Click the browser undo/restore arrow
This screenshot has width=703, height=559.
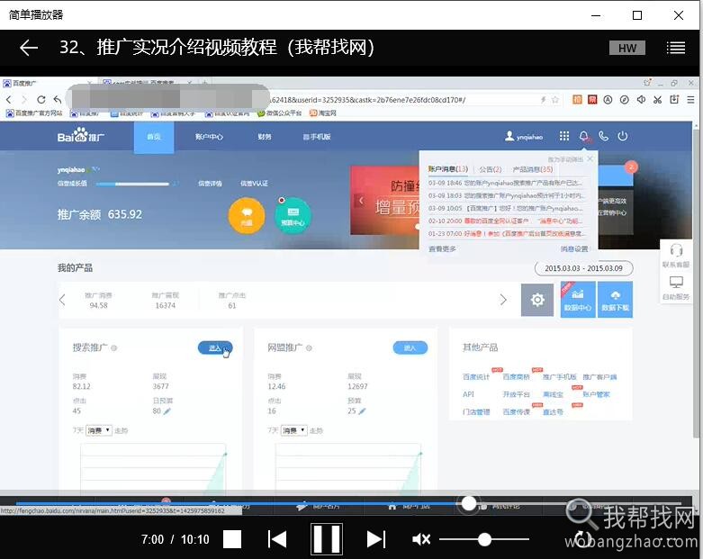pos(57,100)
